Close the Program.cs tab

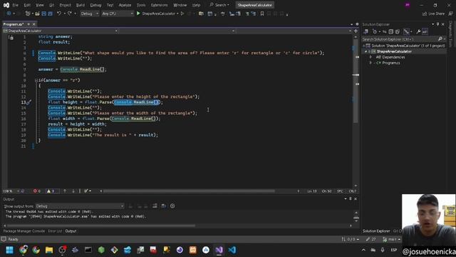pos(33,24)
